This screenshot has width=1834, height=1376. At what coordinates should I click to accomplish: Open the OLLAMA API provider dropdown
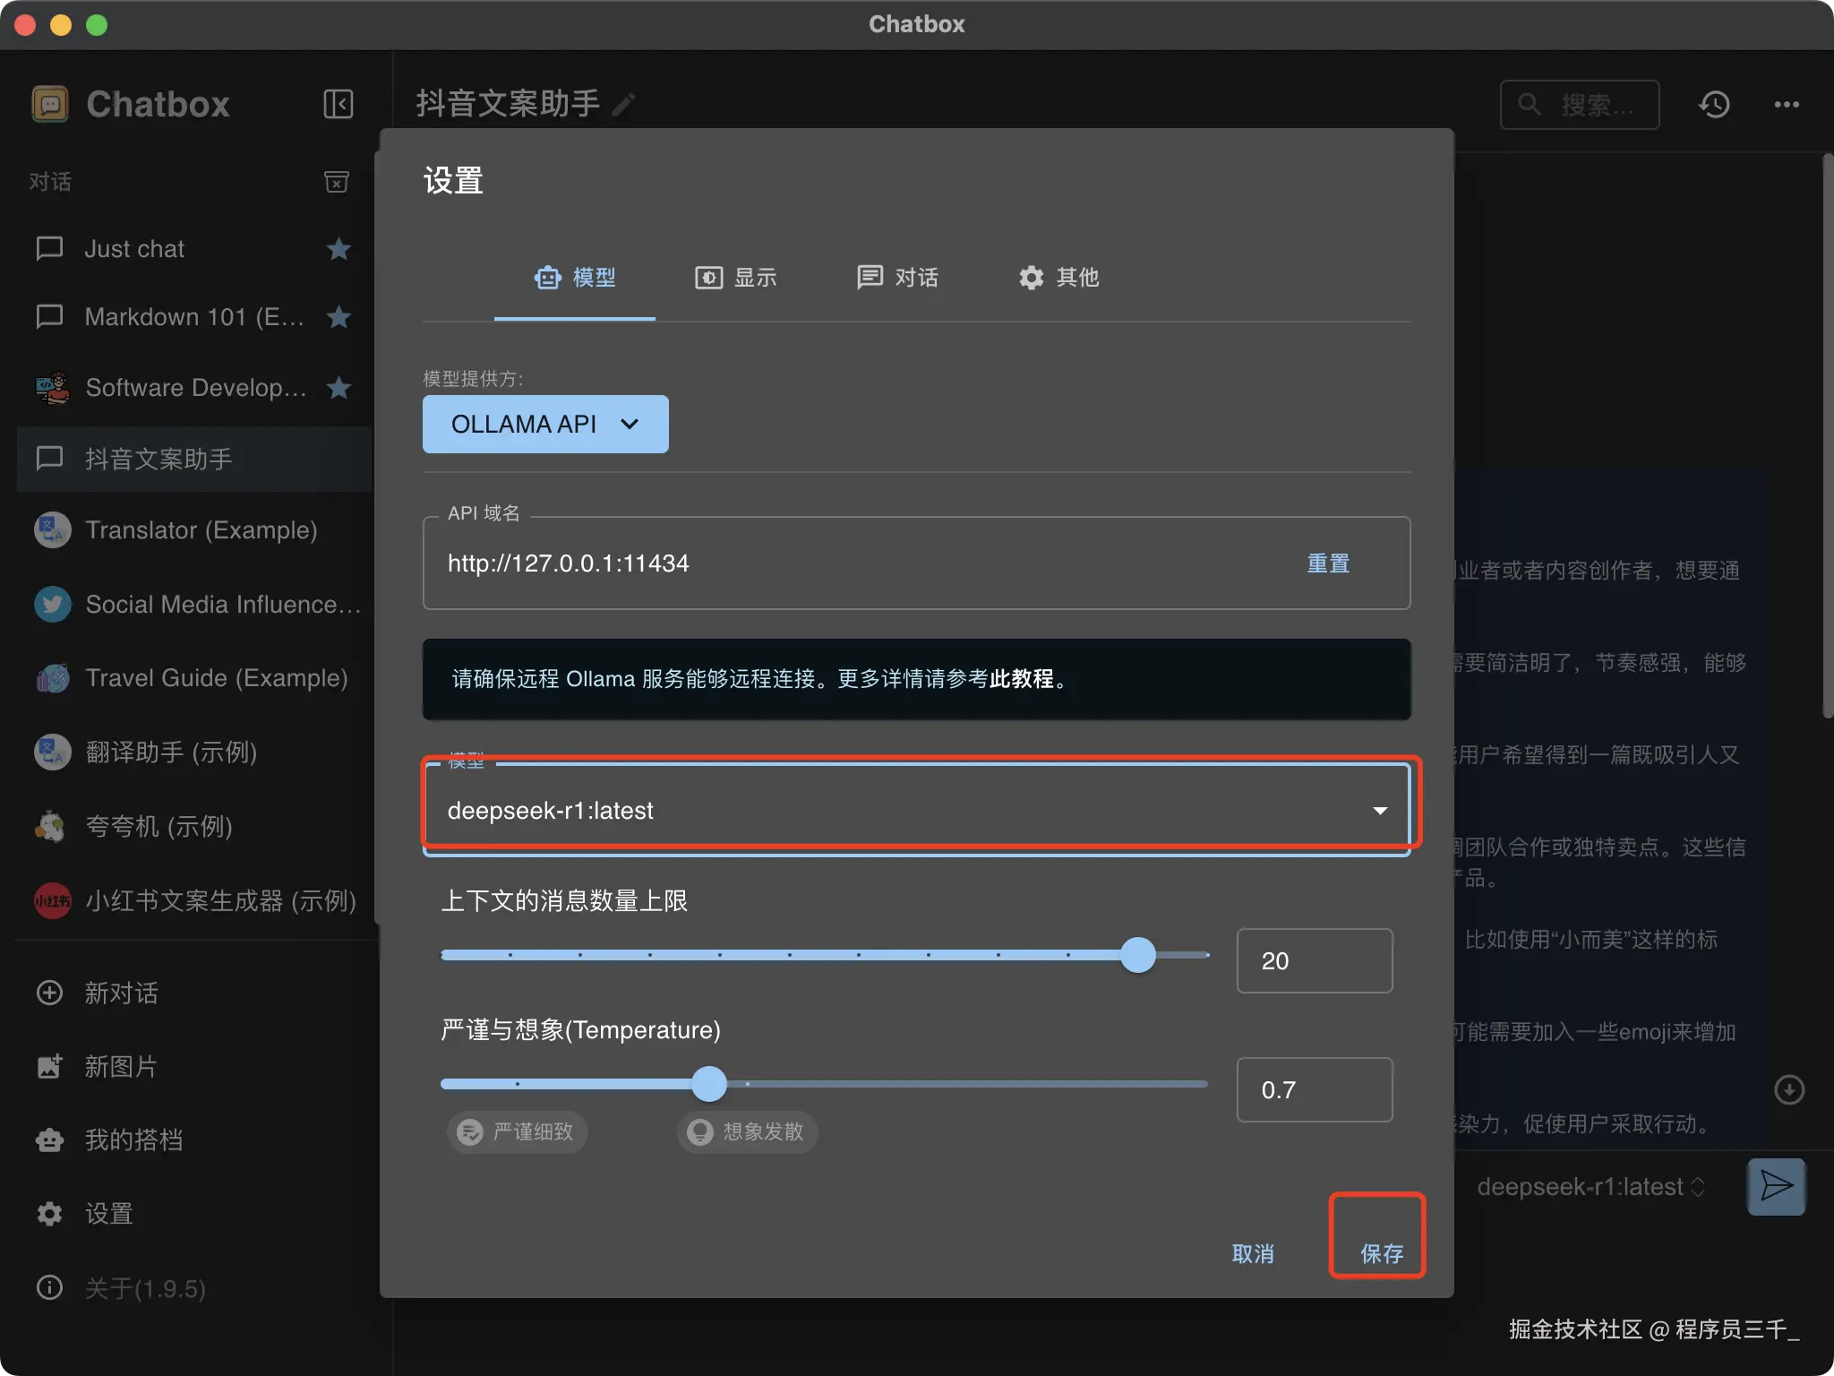545,424
